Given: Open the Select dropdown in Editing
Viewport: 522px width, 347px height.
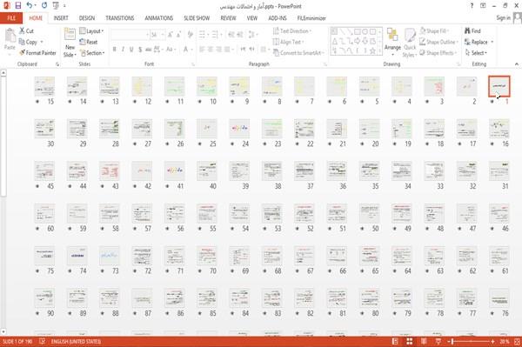Looking at the screenshot, I should pos(476,53).
